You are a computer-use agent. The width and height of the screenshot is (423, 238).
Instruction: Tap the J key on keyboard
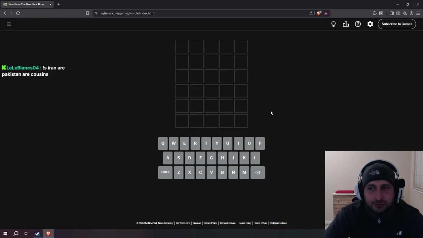click(233, 158)
